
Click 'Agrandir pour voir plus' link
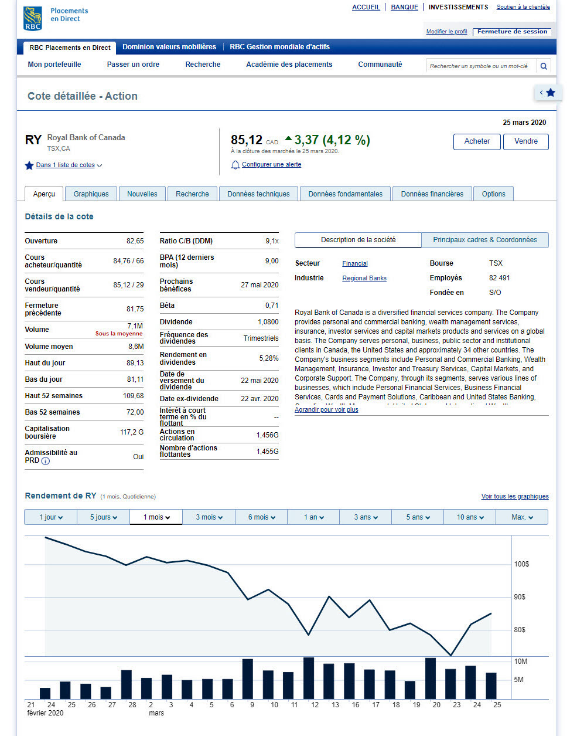click(326, 410)
